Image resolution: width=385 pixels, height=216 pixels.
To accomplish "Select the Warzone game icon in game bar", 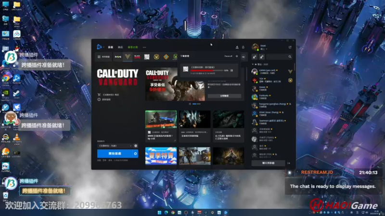I will tap(147, 57).
